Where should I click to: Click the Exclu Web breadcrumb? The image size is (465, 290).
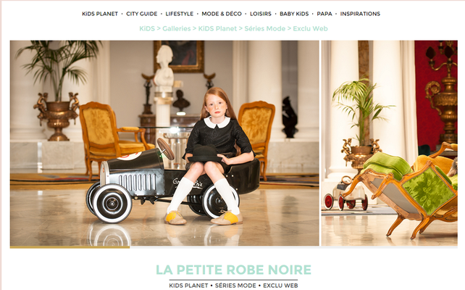310,28
